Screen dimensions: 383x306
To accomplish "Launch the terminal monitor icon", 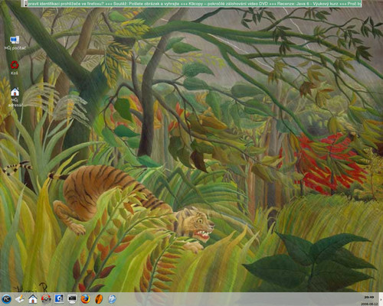I will pos(72,298).
